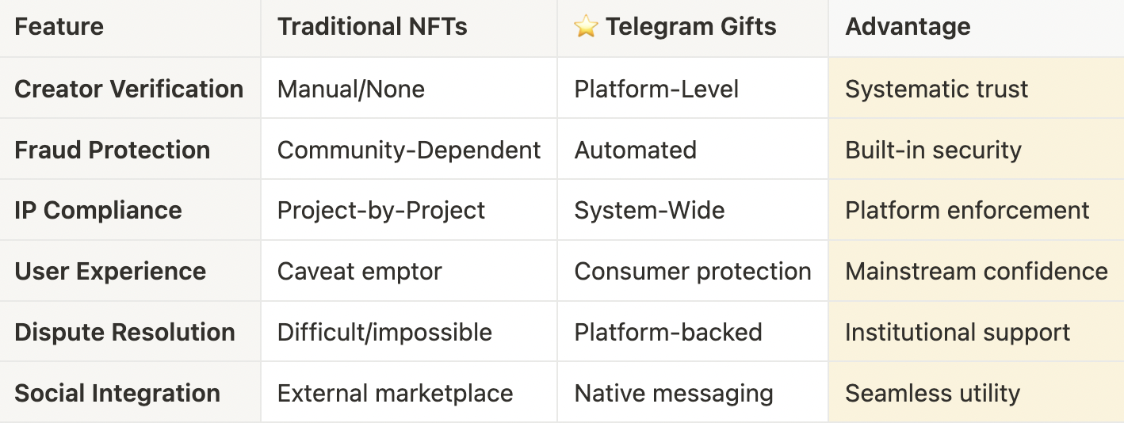Click the Telegram Gifts column header text
Viewport: 1124px width, 423px height.
692,27
